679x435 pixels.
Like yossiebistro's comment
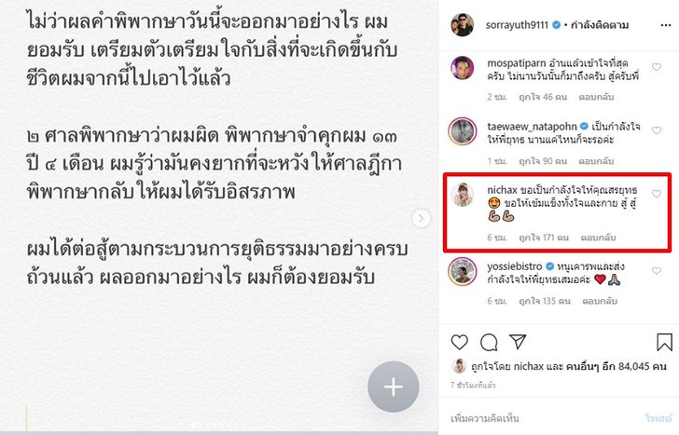(x=657, y=271)
